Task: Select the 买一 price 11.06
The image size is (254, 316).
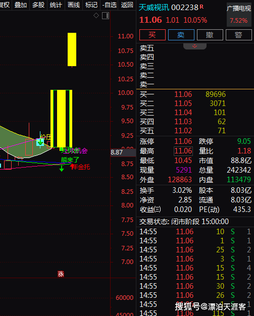Action: (x=183, y=94)
